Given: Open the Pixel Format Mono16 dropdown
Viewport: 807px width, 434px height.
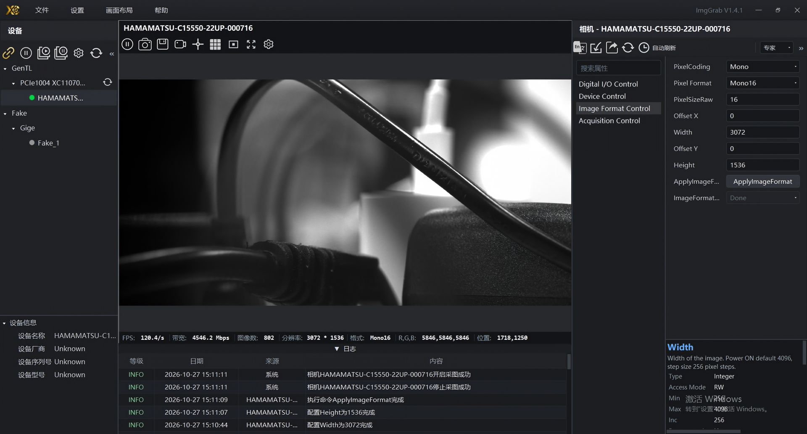Looking at the screenshot, I should tap(763, 83).
